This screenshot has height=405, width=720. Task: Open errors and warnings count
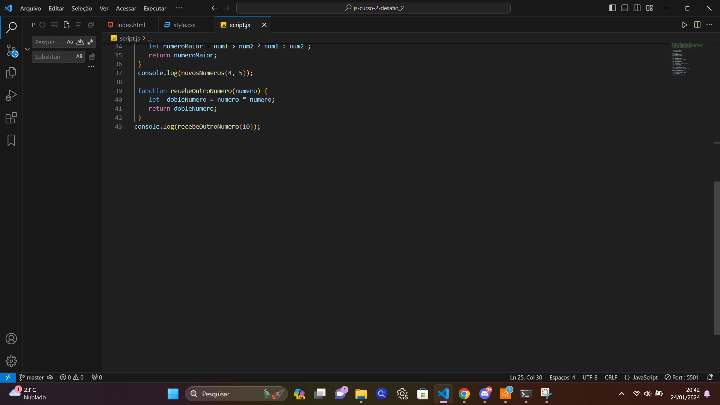(72, 377)
